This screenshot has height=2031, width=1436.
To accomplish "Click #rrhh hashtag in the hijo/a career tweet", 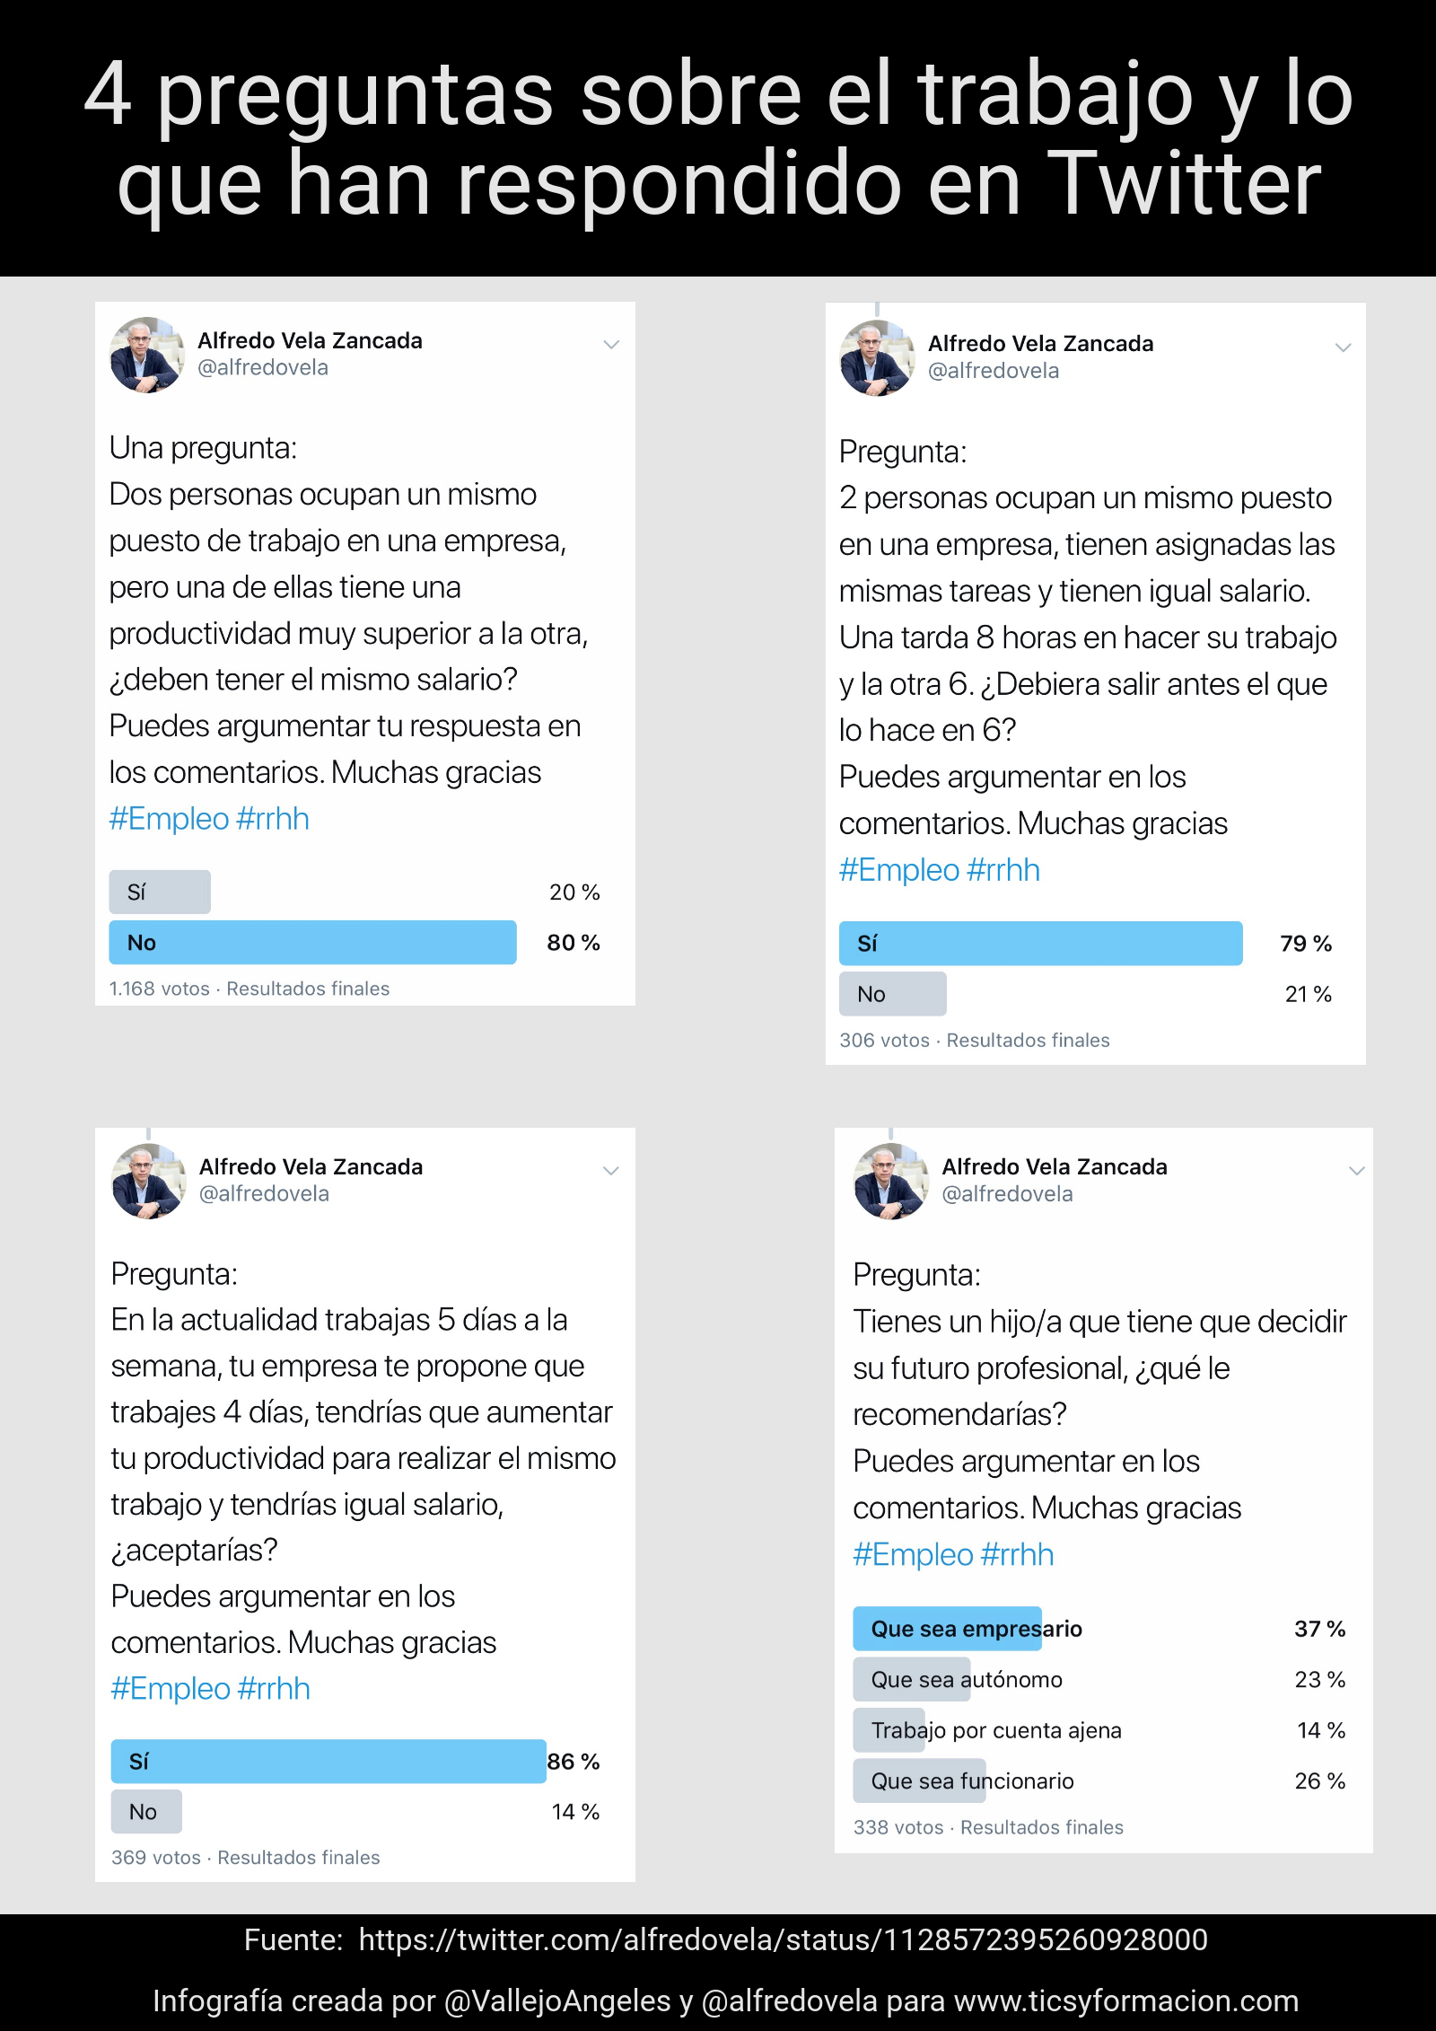I will [1018, 1554].
